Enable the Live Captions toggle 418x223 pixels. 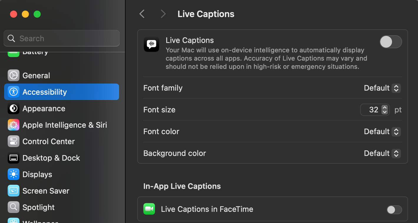(x=391, y=42)
